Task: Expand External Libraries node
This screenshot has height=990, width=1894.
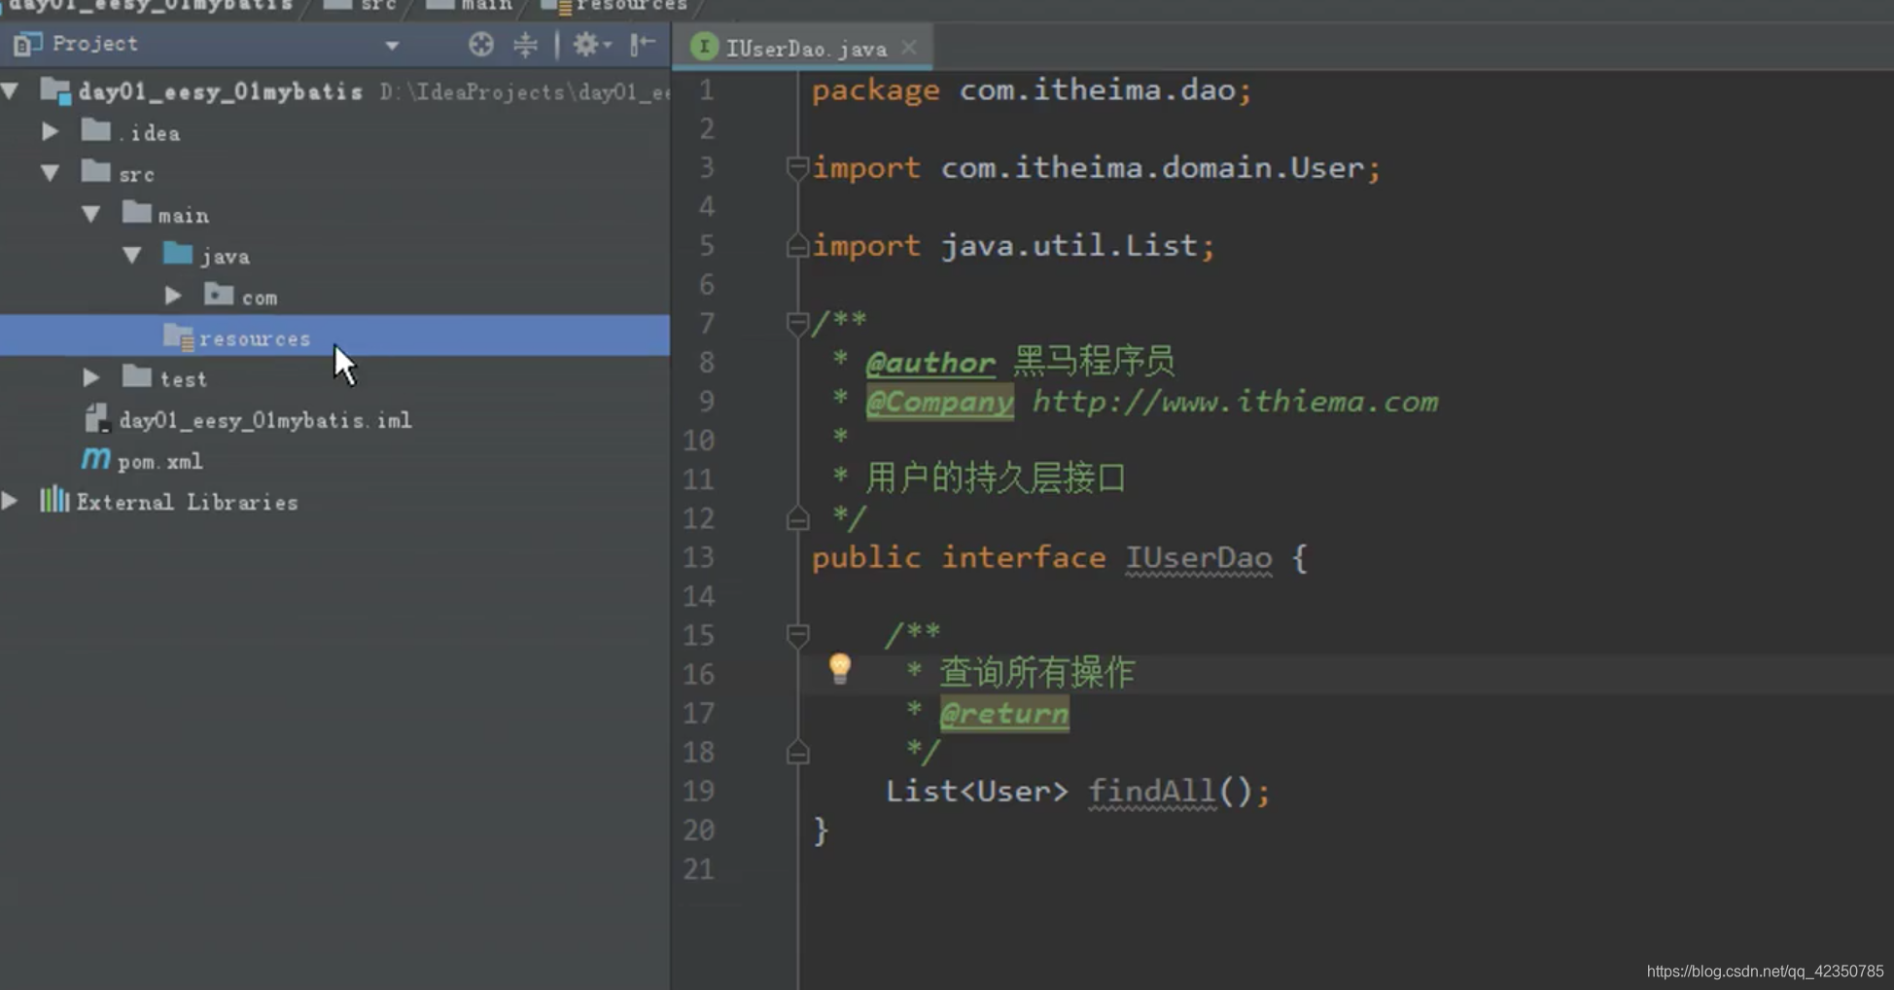Action: click(x=10, y=501)
